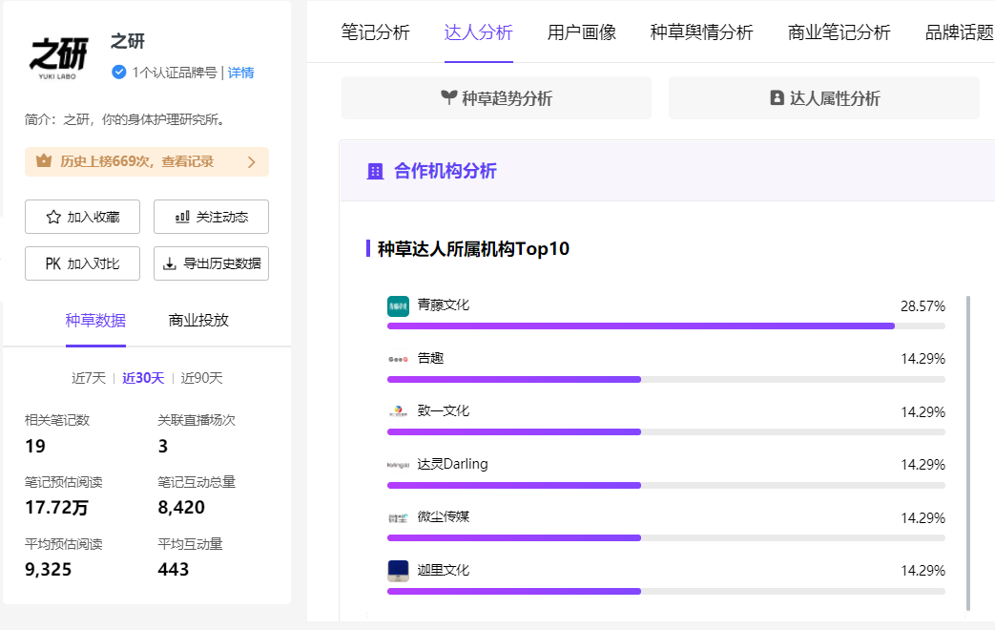Click the star icon to 加入收藏

(x=53, y=217)
